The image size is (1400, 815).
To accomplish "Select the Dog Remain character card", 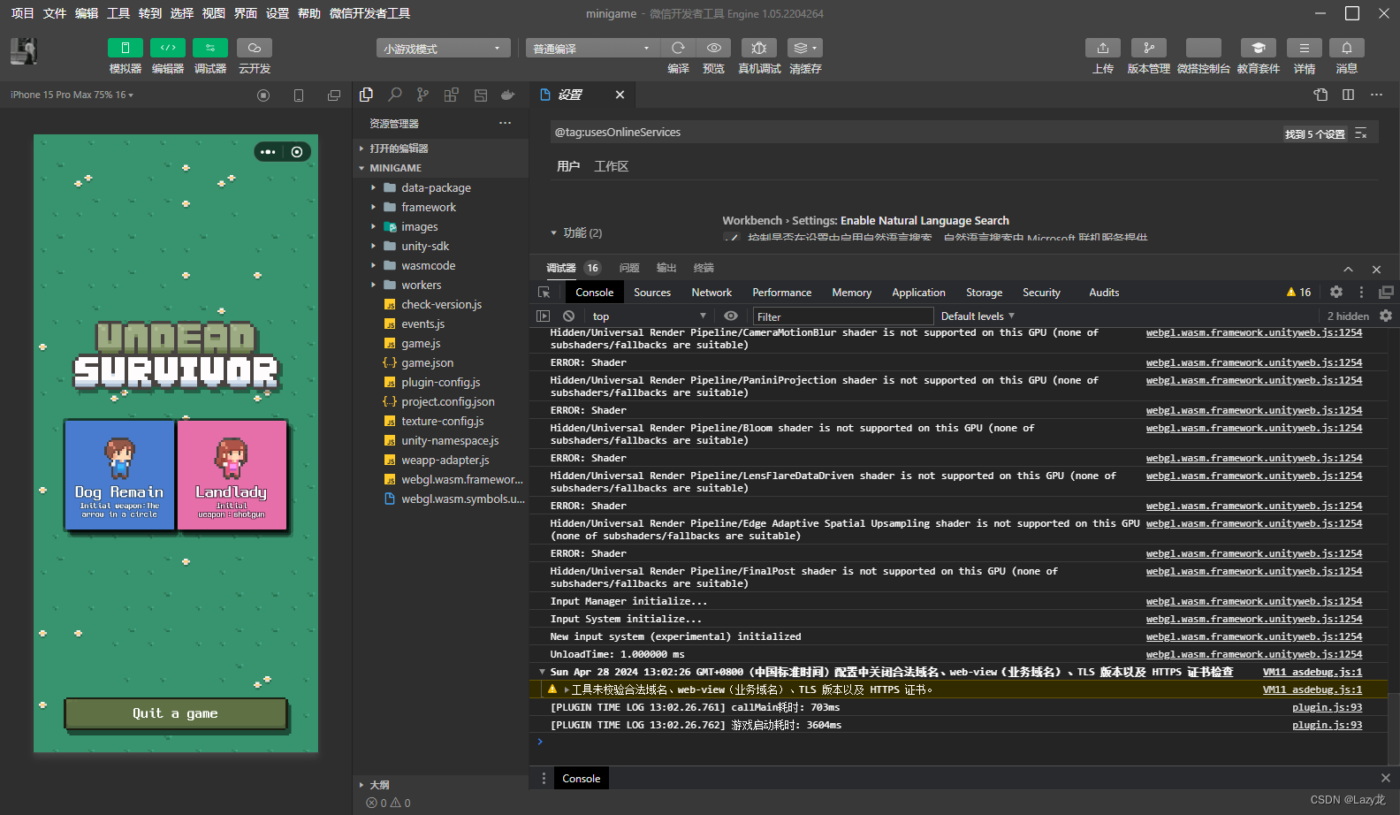I will [x=119, y=475].
